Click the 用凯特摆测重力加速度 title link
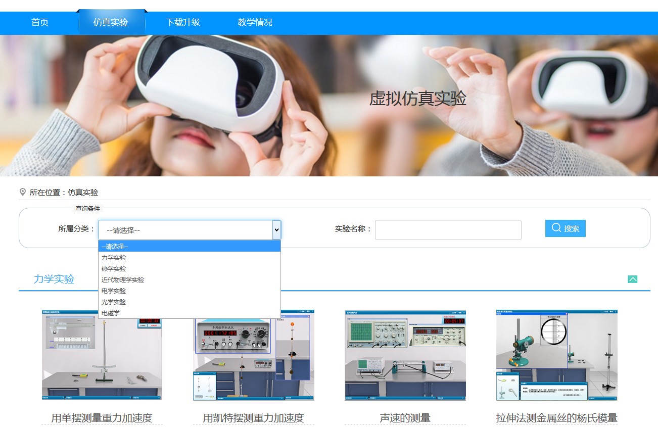The image size is (658, 427). [253, 418]
